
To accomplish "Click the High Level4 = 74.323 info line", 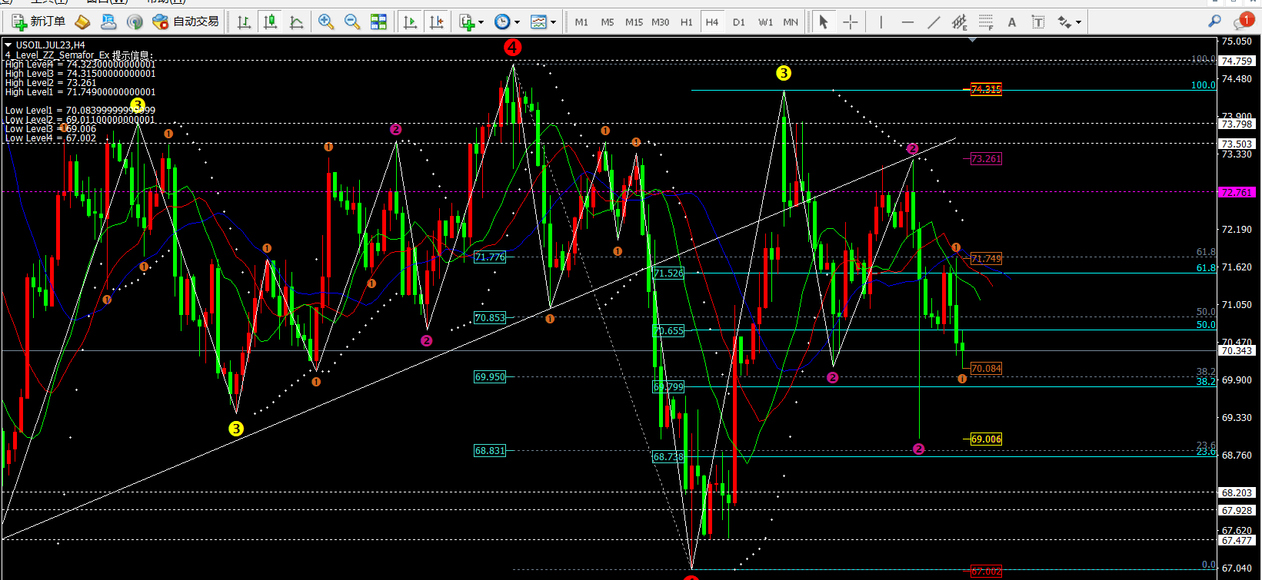I will point(80,65).
